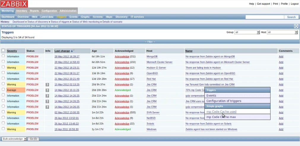Open the Administration tab
The image size is (300, 146).
tap(68, 11)
